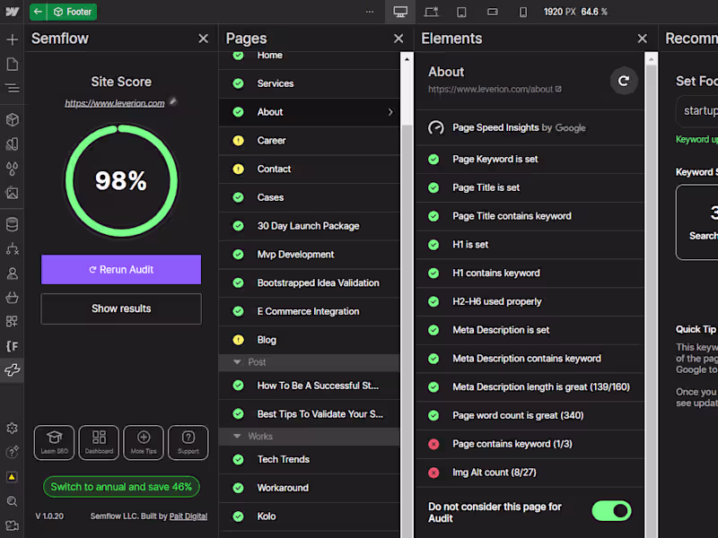
Task: Click Switch to annual and save 46%
Action: pos(121,487)
